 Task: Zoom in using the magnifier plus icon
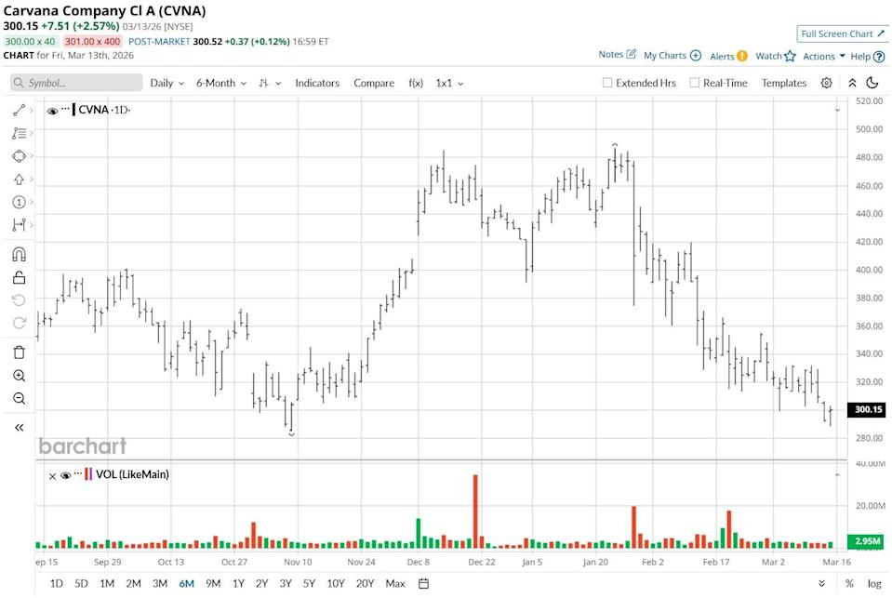19,376
